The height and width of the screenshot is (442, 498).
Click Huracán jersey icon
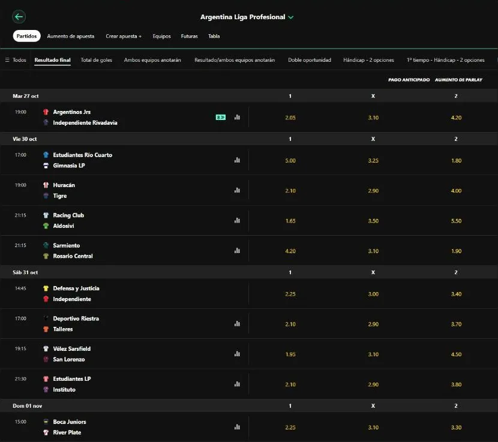pos(46,185)
